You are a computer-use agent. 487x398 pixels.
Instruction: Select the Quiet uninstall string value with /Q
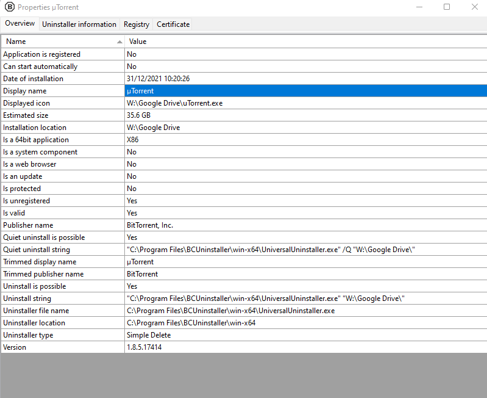click(x=305, y=250)
